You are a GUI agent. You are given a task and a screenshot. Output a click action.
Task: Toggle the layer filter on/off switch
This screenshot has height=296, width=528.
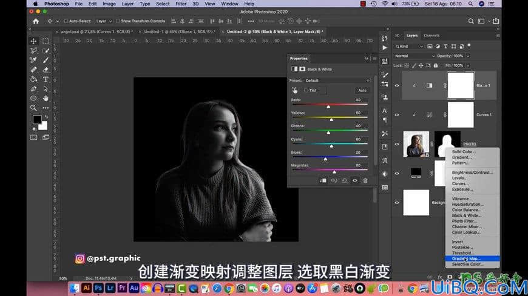[469, 45]
